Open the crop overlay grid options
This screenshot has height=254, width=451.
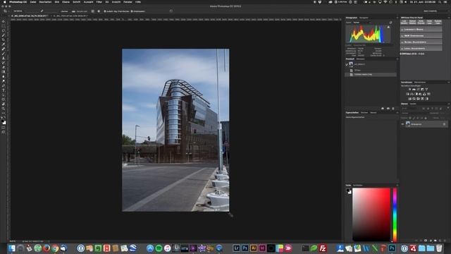tap(92, 11)
